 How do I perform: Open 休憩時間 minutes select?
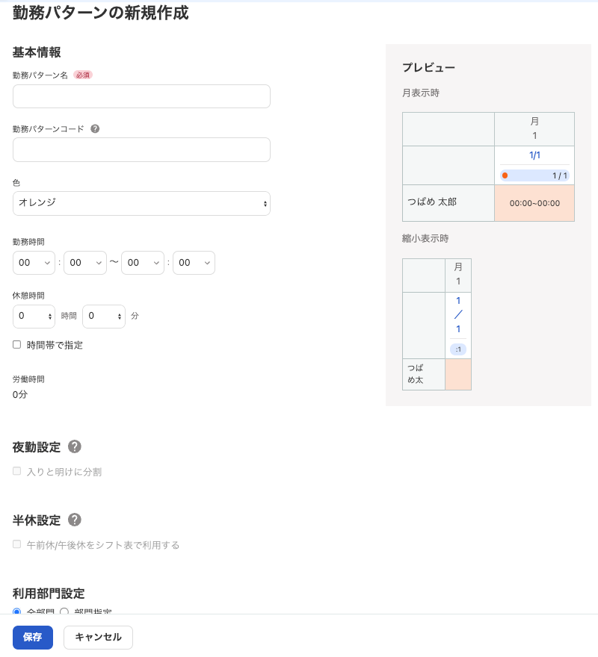104,316
